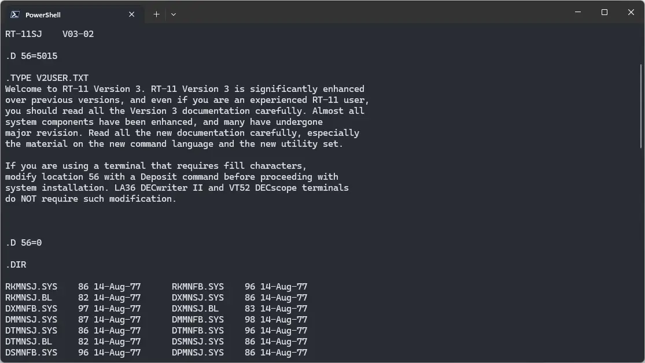Screen dimensions: 645x363
Task: Click the .DIR command text
Action: point(16,265)
